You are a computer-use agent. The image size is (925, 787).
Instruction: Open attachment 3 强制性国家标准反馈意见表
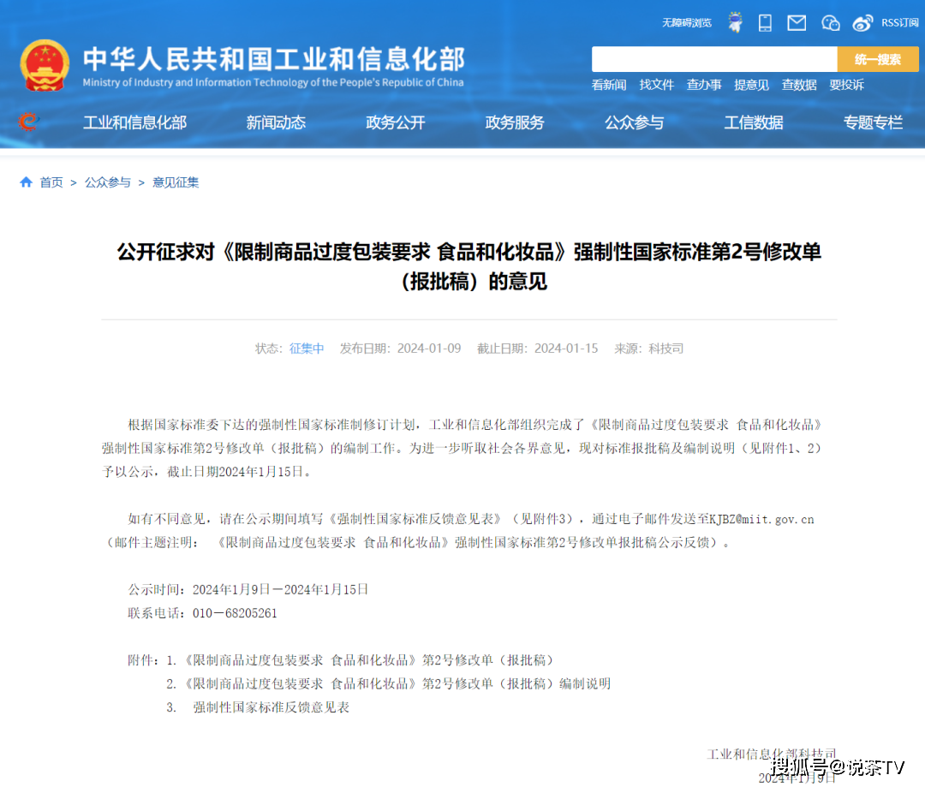272,707
